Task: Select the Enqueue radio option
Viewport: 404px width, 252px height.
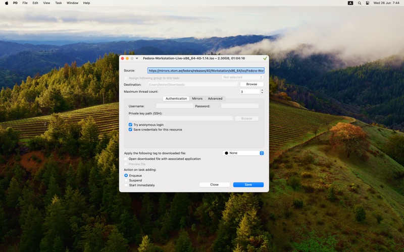Action: pyautogui.click(x=126, y=175)
